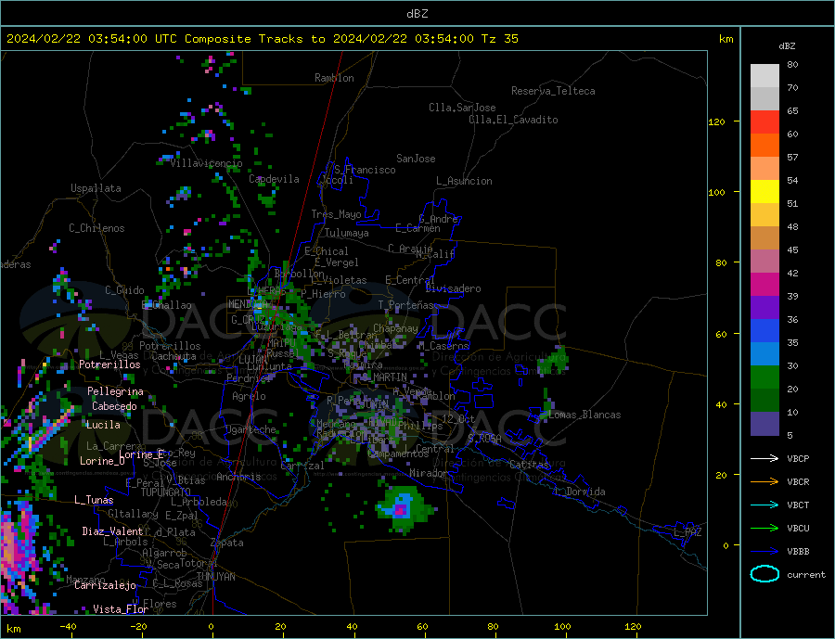Select the 5 dBZ slate-purple swatch
The width and height of the screenshot is (835, 639).
[764, 424]
